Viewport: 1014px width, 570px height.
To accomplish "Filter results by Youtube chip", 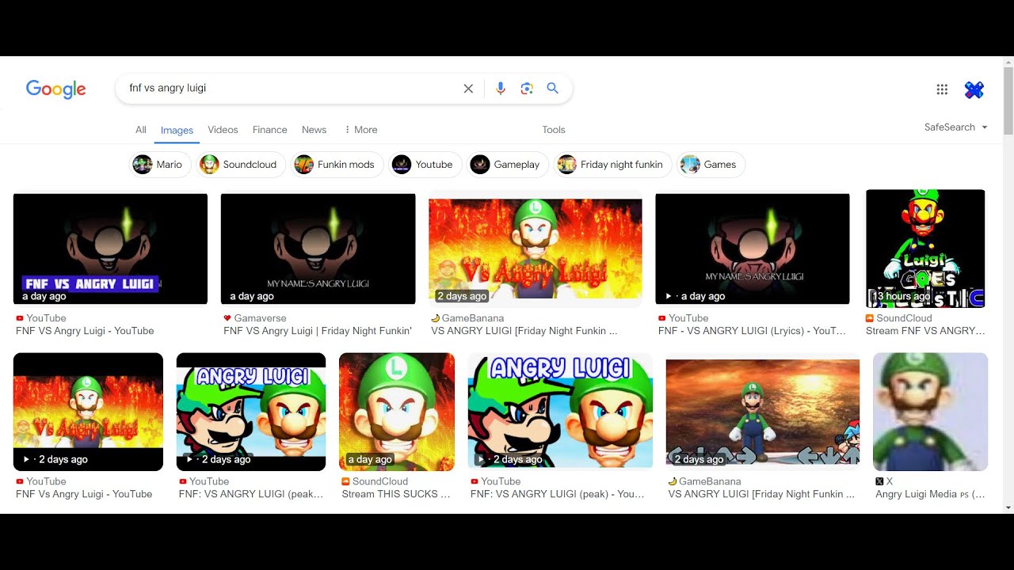I will (425, 165).
